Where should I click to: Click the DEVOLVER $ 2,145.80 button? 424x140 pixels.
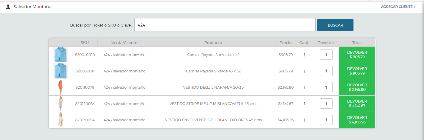[x=357, y=87]
